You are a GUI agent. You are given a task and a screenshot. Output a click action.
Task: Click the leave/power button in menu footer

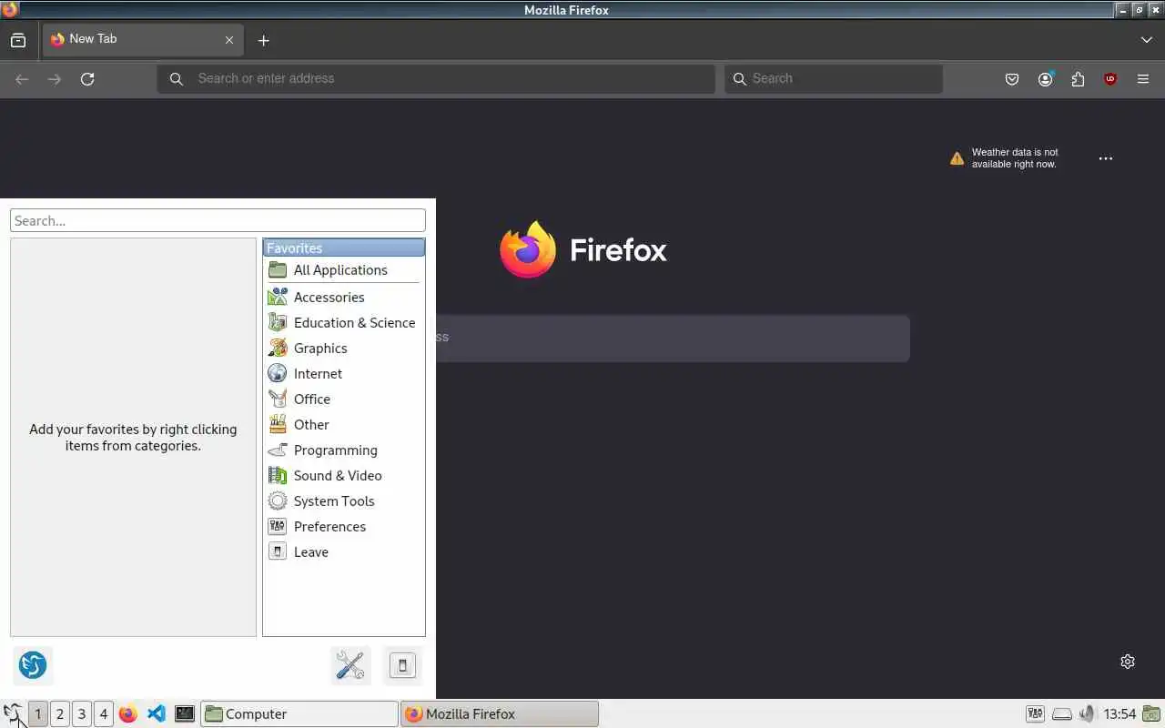[402, 665]
